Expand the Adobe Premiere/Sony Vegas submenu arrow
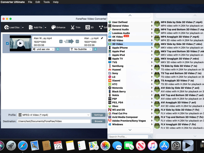 click(152, 121)
